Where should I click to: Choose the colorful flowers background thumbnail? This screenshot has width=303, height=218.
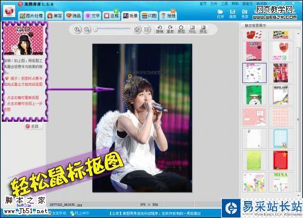(254, 182)
